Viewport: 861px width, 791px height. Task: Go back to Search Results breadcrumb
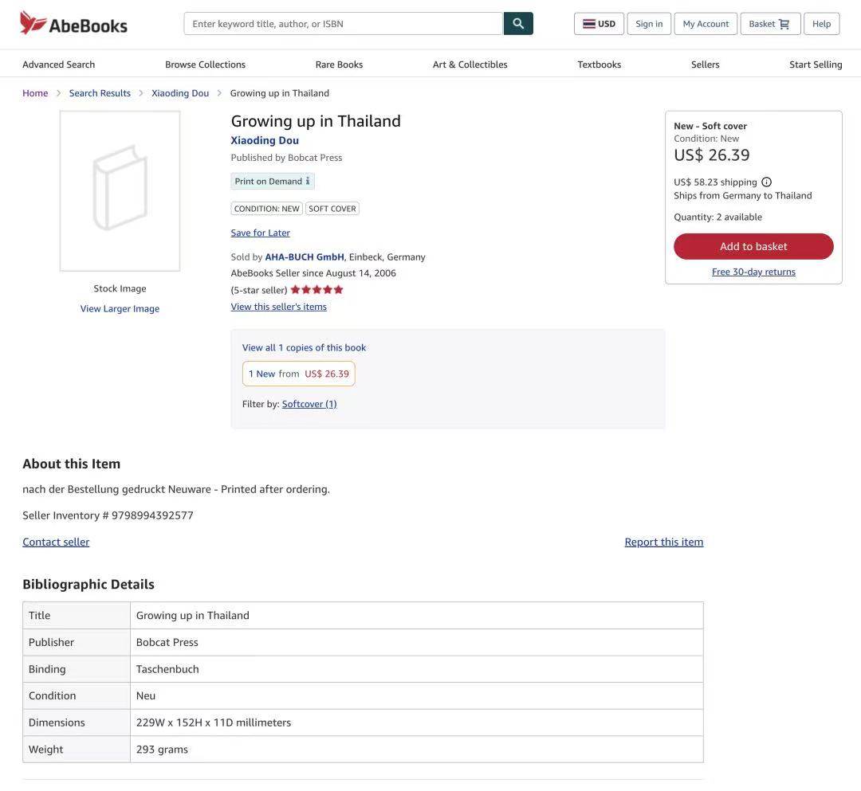[x=100, y=93]
